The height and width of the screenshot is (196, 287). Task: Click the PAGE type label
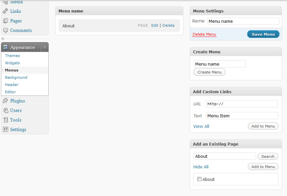(x=143, y=25)
